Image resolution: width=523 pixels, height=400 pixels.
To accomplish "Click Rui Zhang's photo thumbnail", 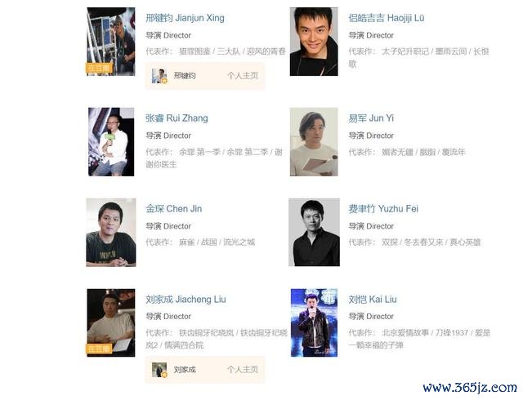I will 111,142.
